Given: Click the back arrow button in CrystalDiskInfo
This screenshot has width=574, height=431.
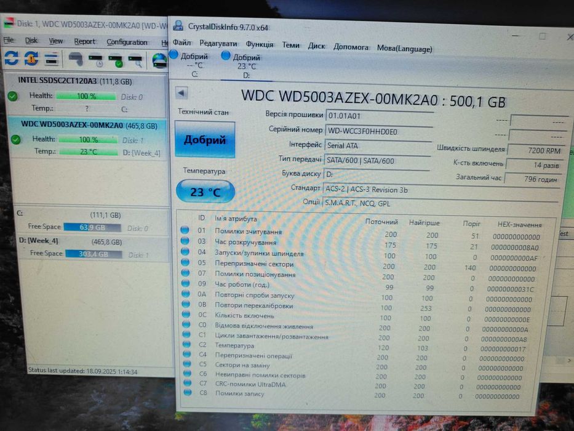Looking at the screenshot, I should click(181, 93).
